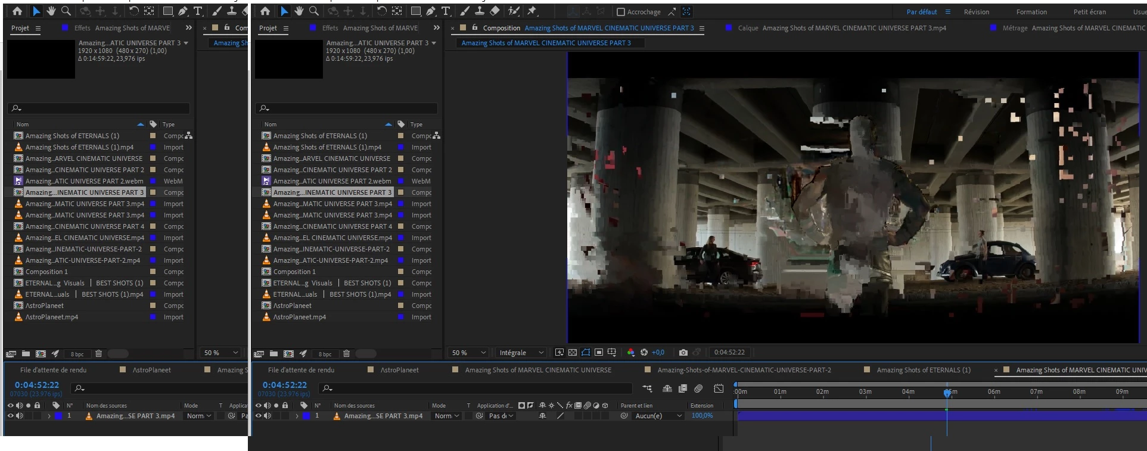Select the Zoom tool in the right window toolbar
This screenshot has width=1147, height=451.
pos(314,11)
